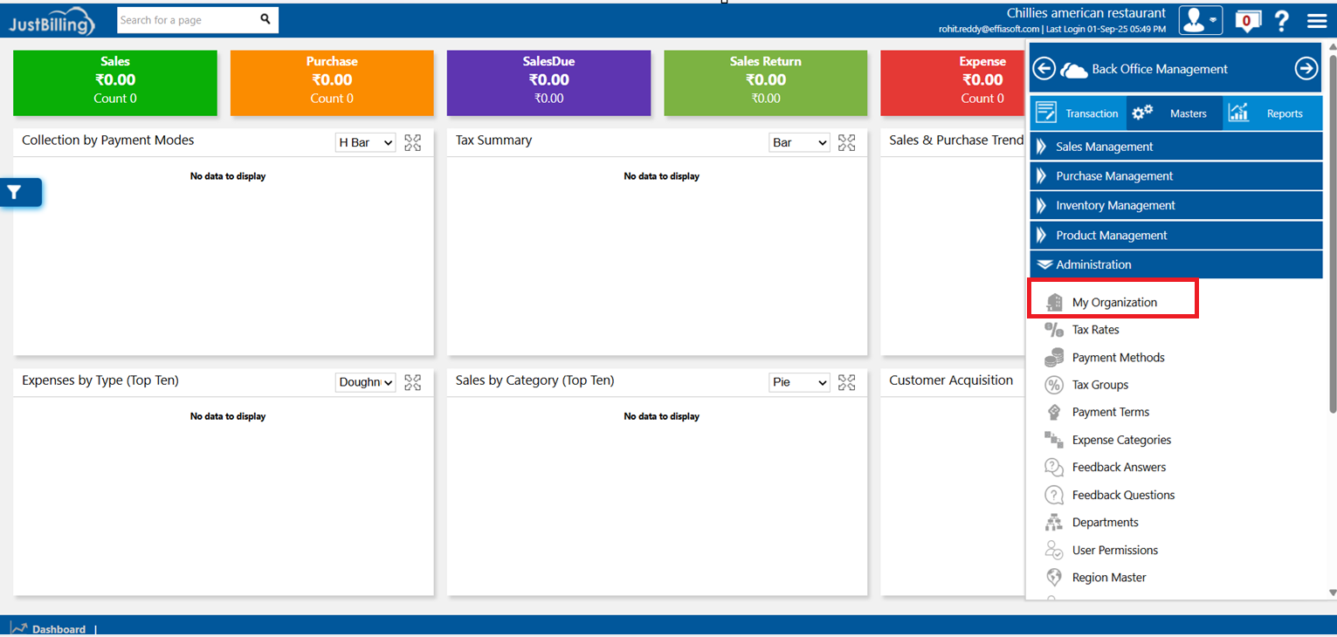
Task: Click the filter funnel icon
Action: tap(15, 193)
